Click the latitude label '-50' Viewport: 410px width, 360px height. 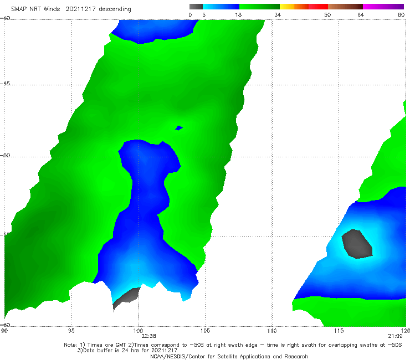(x=5, y=155)
